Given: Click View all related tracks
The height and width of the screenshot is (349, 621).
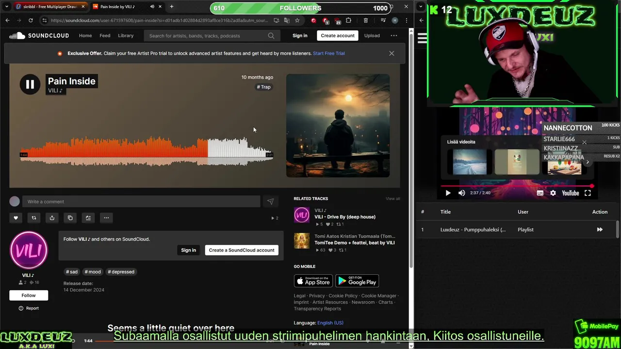Looking at the screenshot, I should [393, 199].
